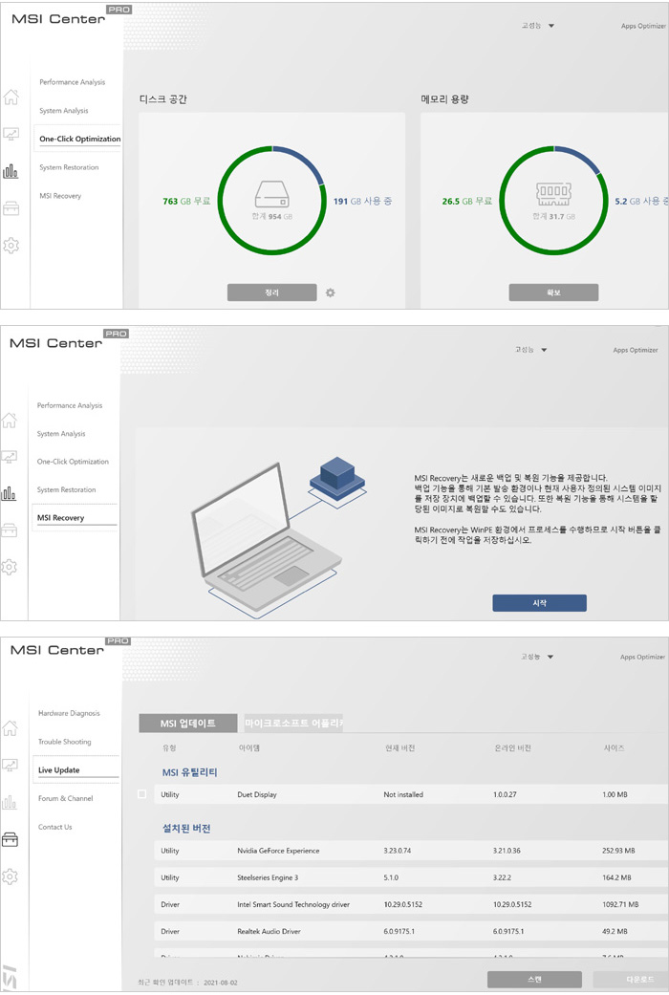Viewport: 669px width, 995px height.
Task: Switch to 마이크로소프트 어플리케이션 tab
Action: point(293,723)
